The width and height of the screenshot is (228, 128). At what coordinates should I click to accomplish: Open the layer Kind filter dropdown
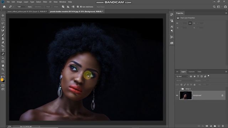[182, 76]
